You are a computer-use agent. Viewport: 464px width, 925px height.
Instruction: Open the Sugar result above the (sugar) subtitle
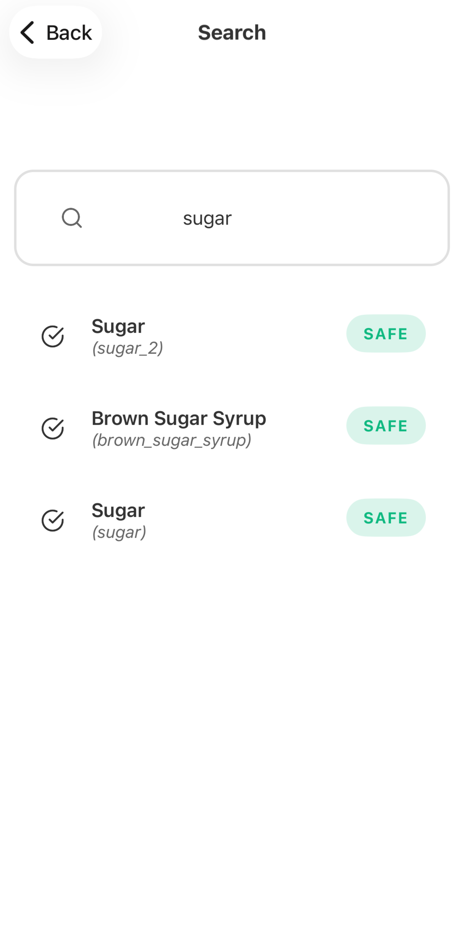click(x=118, y=510)
